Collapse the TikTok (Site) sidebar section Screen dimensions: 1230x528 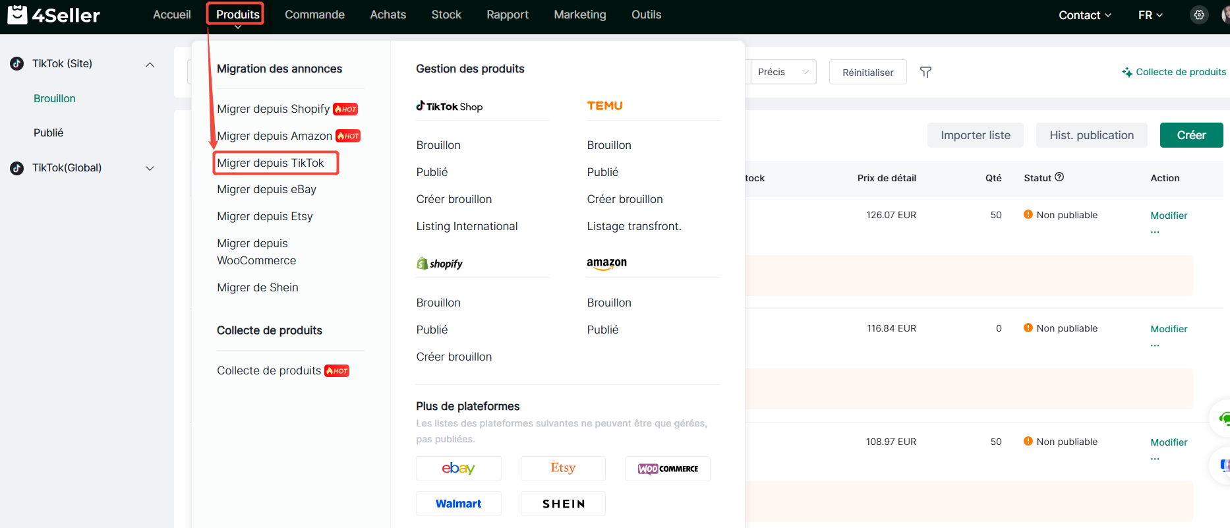150,65
